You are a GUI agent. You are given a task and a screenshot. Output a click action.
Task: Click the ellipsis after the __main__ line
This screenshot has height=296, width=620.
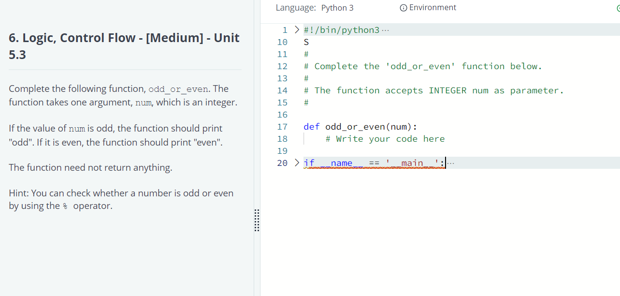pos(450,163)
